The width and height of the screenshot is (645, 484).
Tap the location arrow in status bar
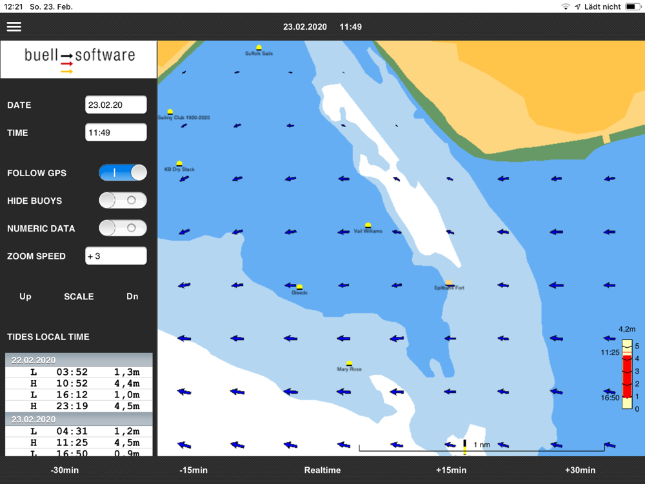[x=577, y=6]
